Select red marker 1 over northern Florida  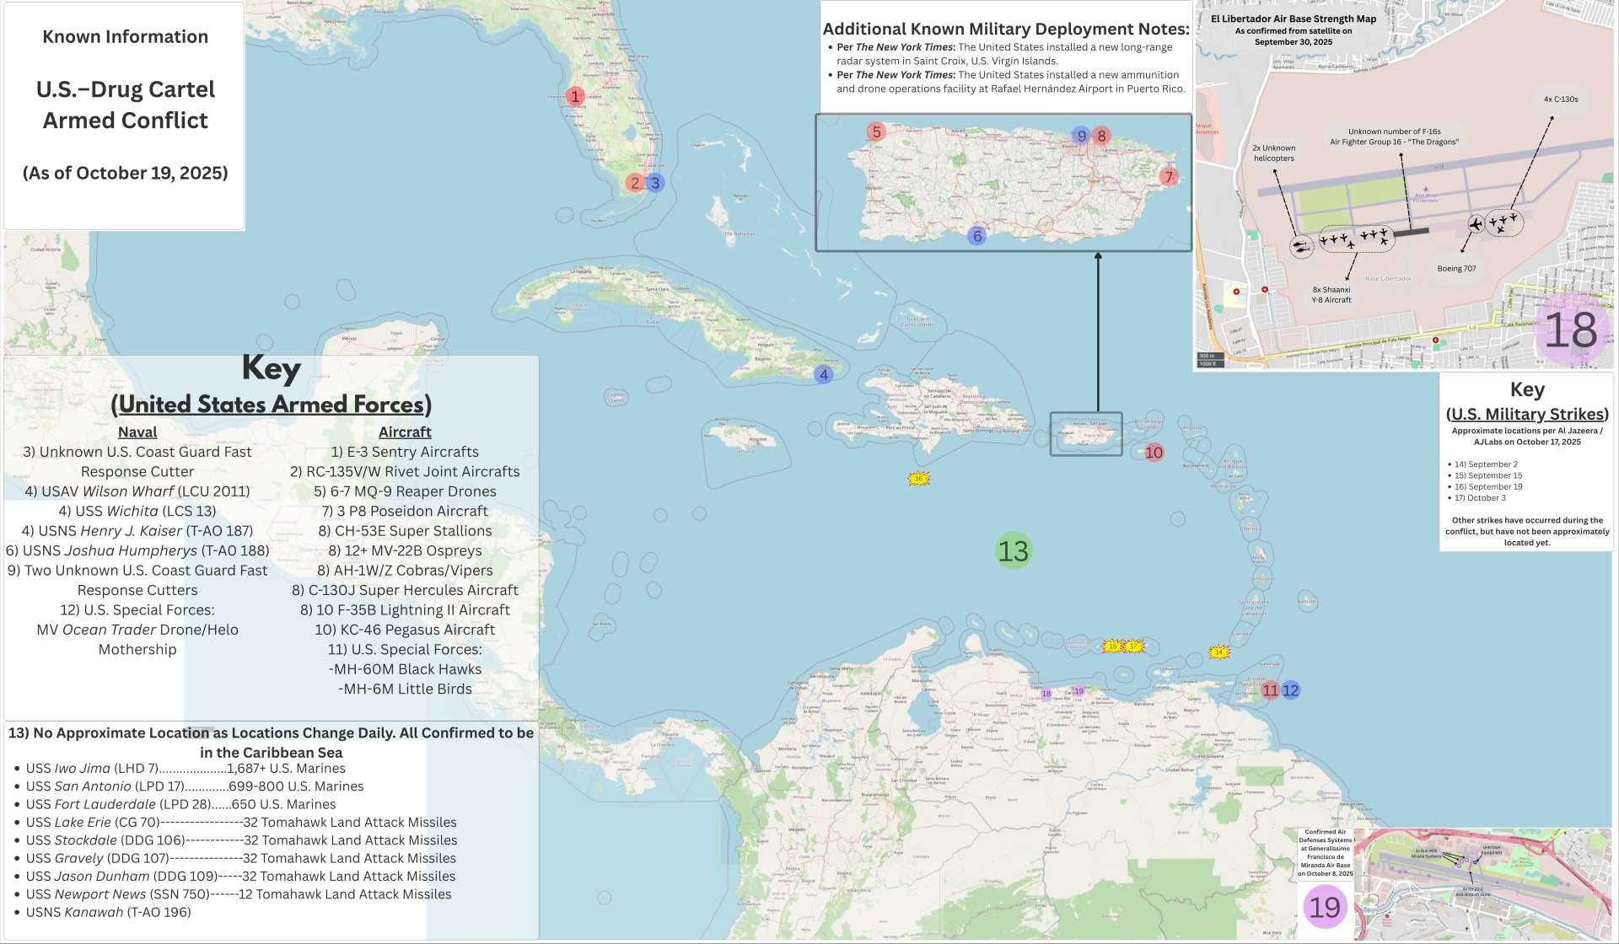[x=574, y=96]
